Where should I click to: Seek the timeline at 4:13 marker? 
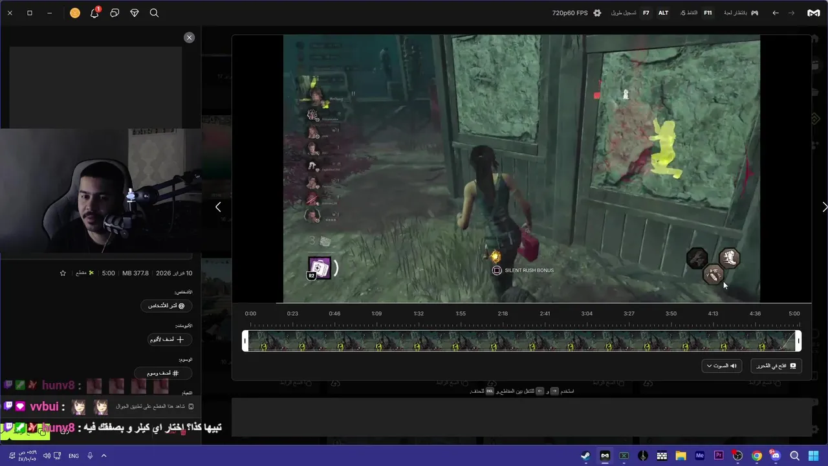[x=713, y=313]
